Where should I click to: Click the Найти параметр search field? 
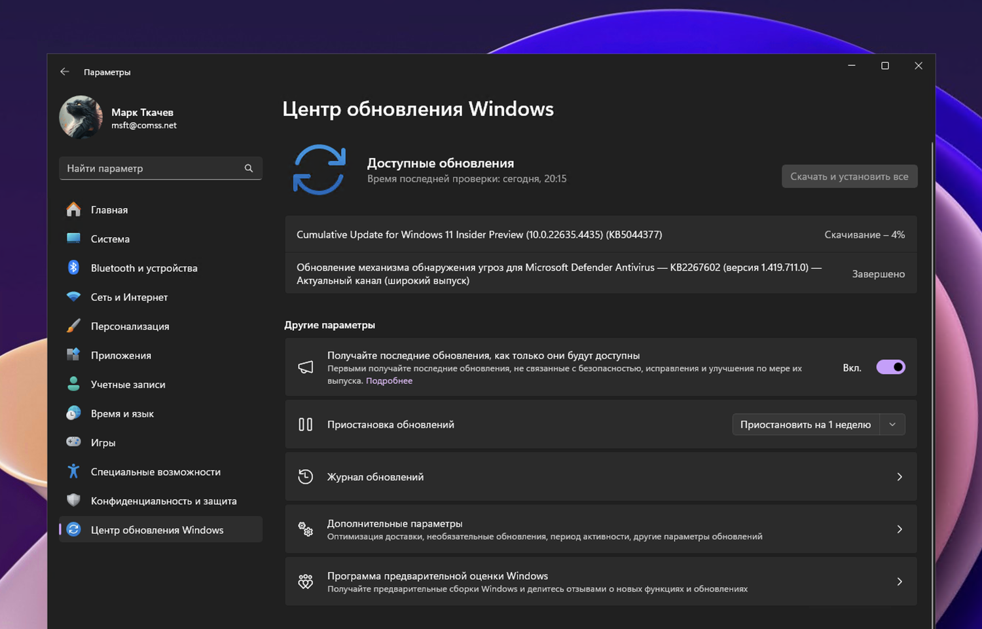pos(160,168)
